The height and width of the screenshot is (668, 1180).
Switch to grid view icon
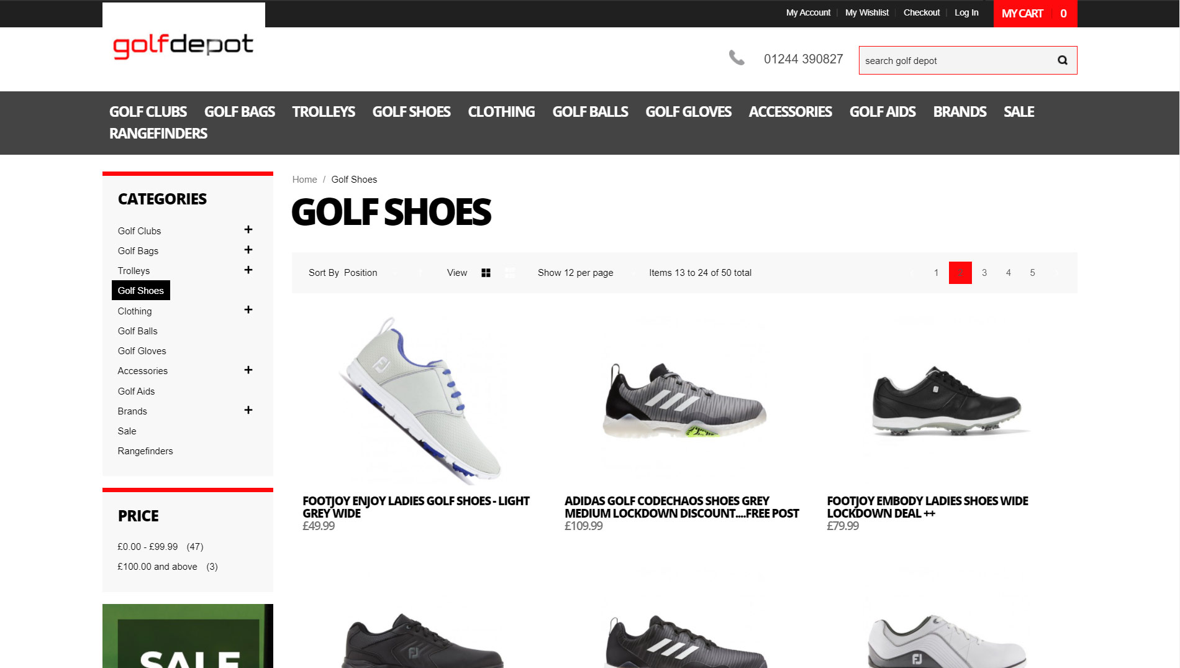(x=486, y=273)
